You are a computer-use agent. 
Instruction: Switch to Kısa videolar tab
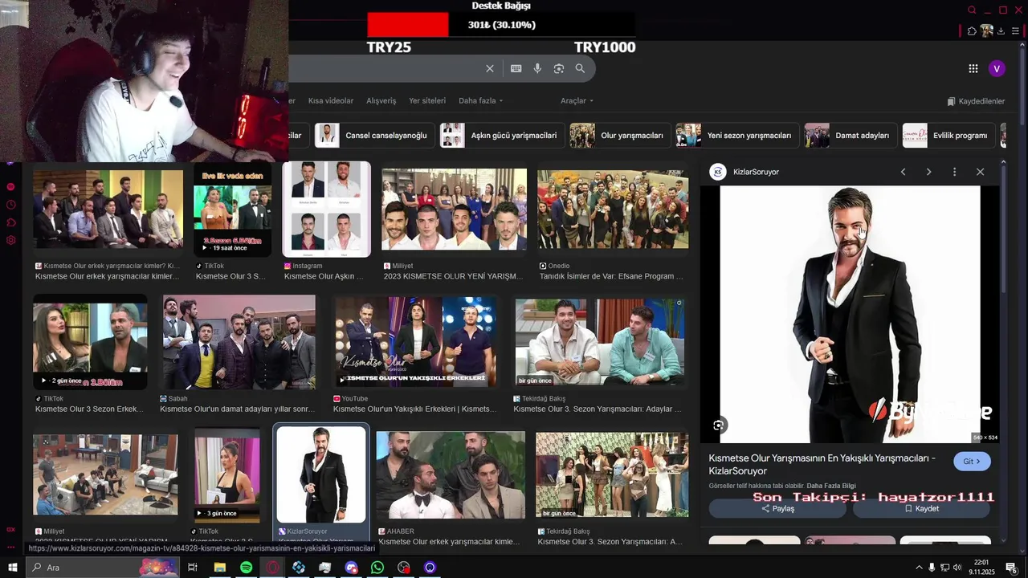click(x=331, y=100)
